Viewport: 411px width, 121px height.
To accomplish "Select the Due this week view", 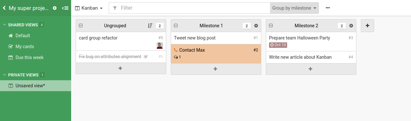I will 29,57.
